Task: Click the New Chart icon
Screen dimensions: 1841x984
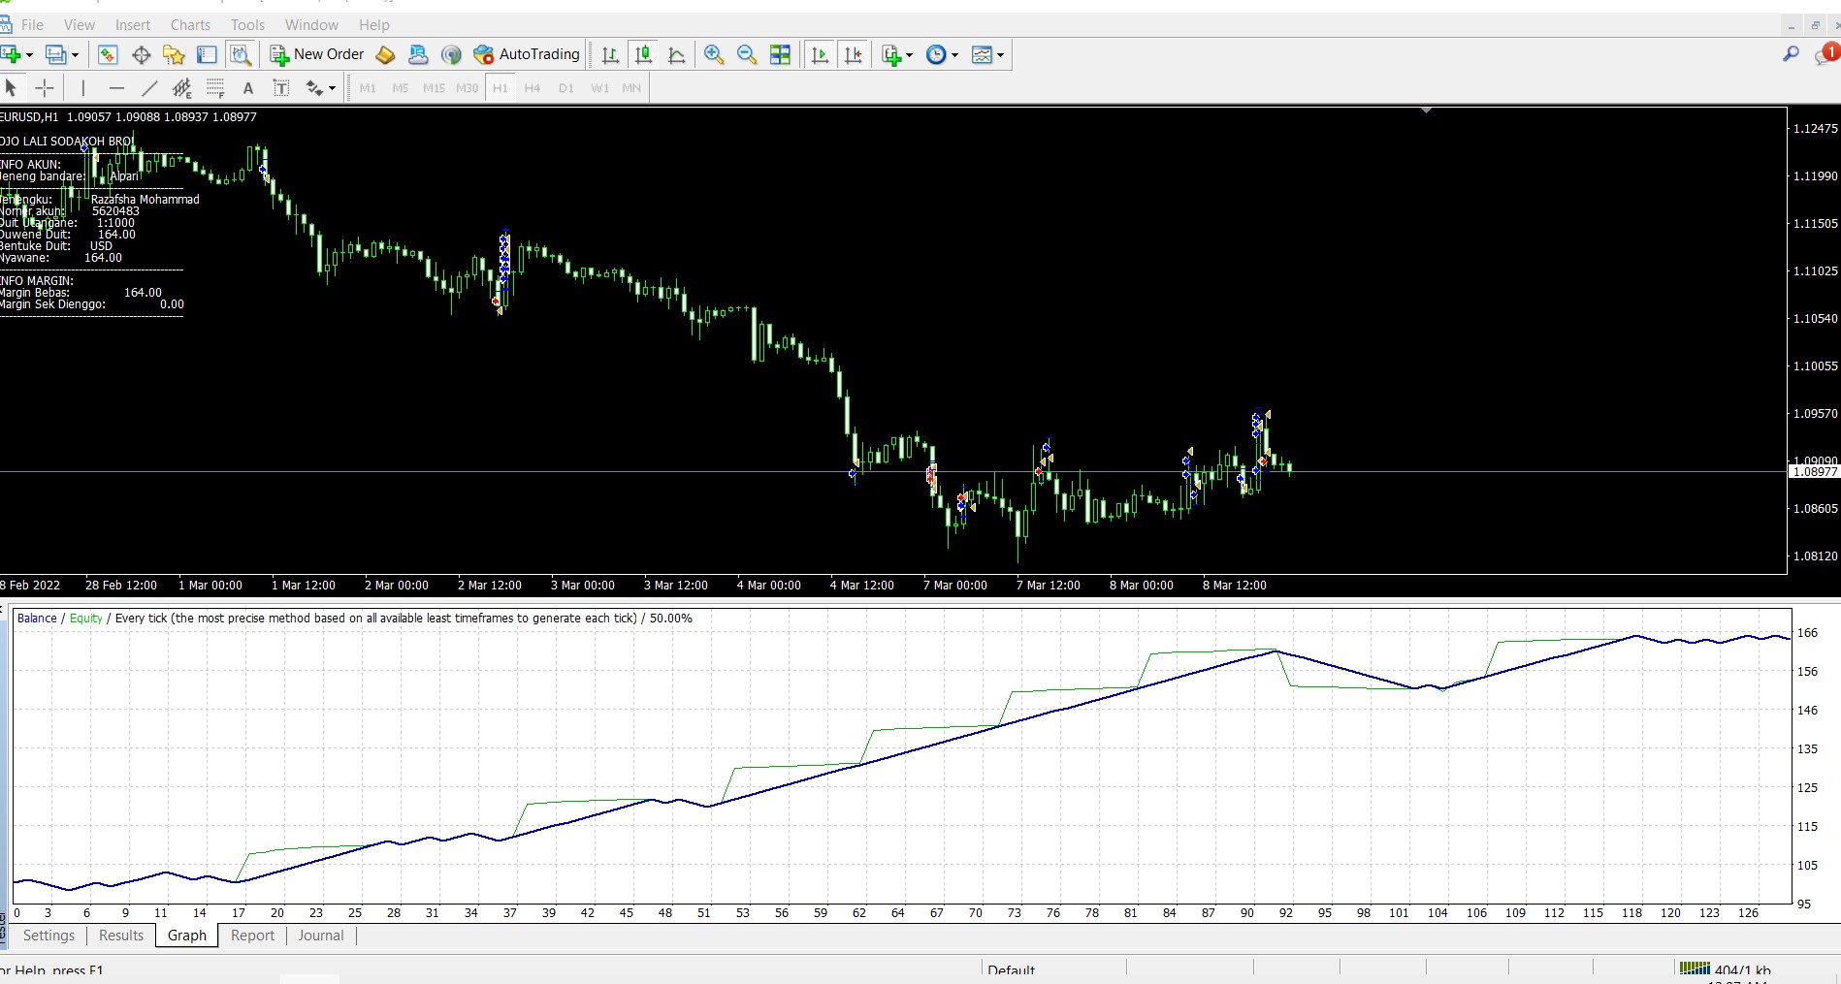Action: point(10,54)
